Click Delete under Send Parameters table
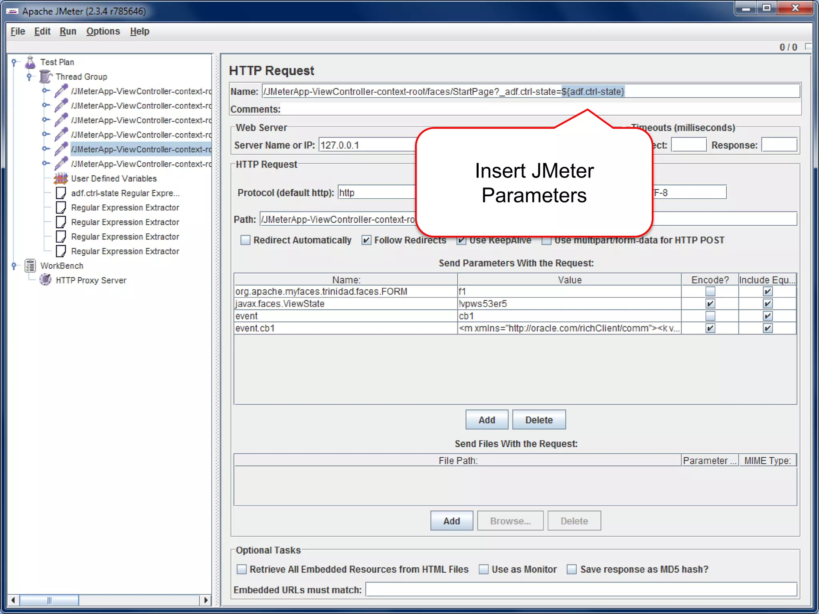Viewport: 819px width, 614px height. pos(539,420)
